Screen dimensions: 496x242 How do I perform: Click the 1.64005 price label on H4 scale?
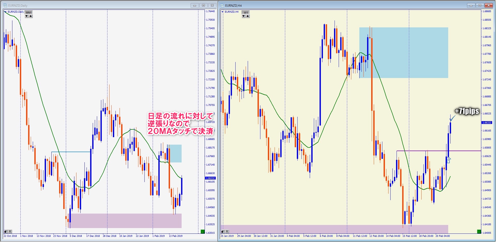(487, 233)
